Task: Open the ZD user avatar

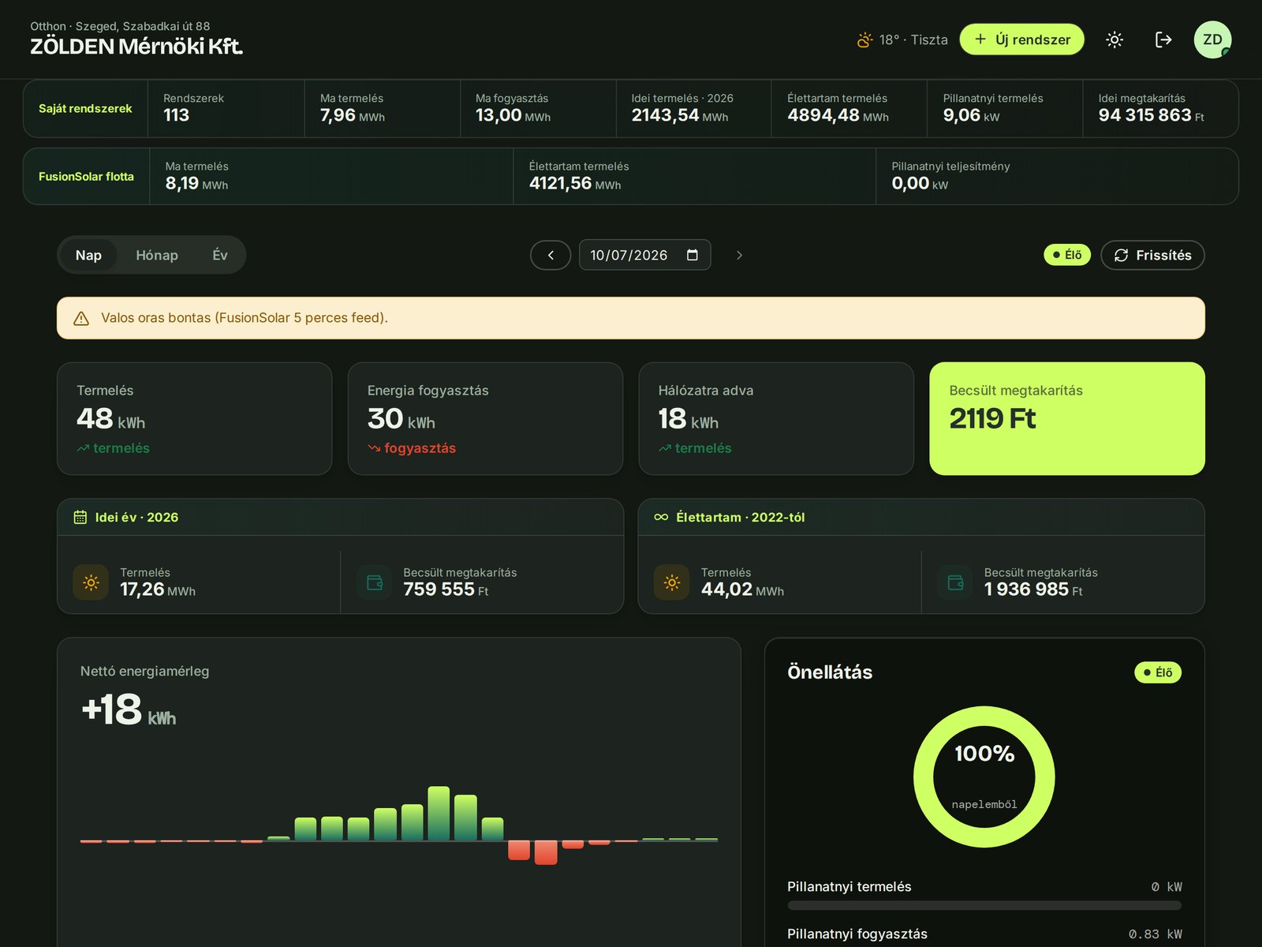Action: (1212, 39)
